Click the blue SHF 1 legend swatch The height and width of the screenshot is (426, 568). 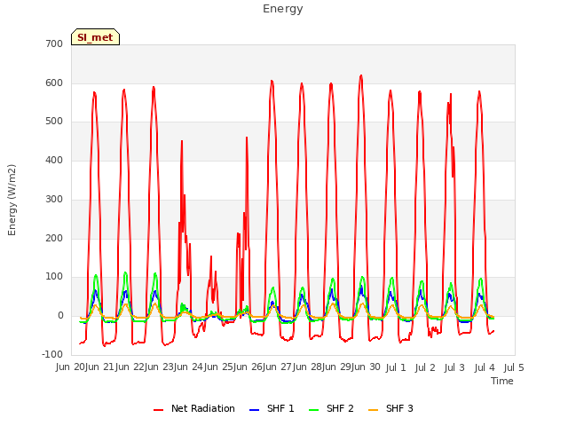pos(255,410)
